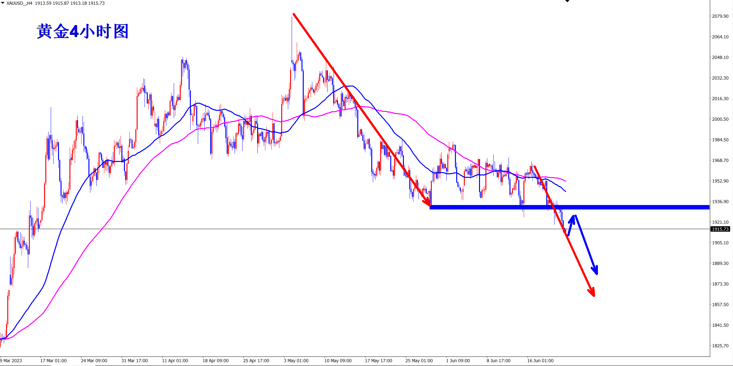The image size is (733, 366).
Task: Click the 25 May 01:00 time label
Action: pyautogui.click(x=419, y=361)
